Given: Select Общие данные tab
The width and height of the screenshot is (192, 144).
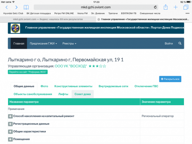Looking at the screenshot, I should [x=24, y=86].
